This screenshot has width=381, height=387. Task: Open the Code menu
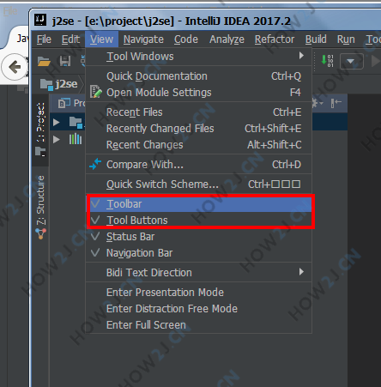(x=186, y=39)
